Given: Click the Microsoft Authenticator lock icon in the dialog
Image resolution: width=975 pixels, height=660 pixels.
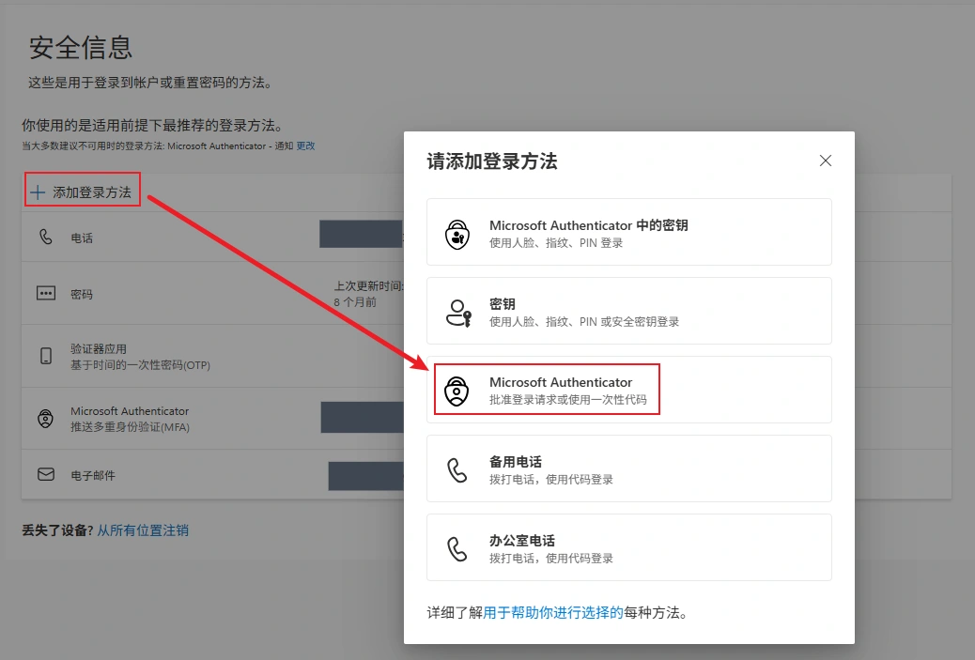Looking at the screenshot, I should pyautogui.click(x=457, y=391).
